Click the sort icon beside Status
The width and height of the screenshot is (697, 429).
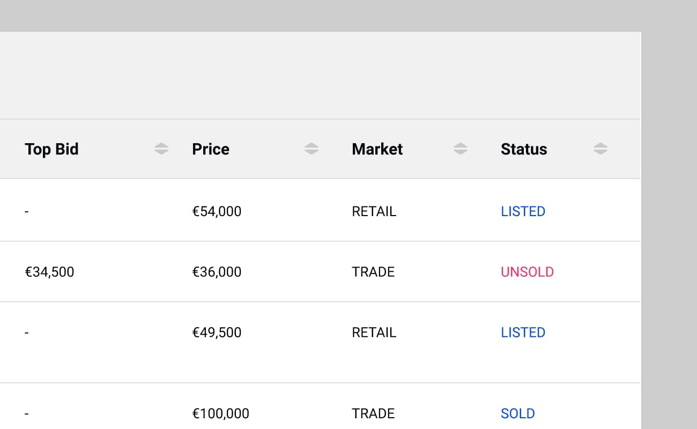[600, 149]
